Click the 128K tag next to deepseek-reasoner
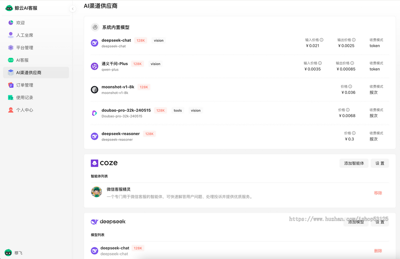This screenshot has width=400, height=259. (x=149, y=134)
